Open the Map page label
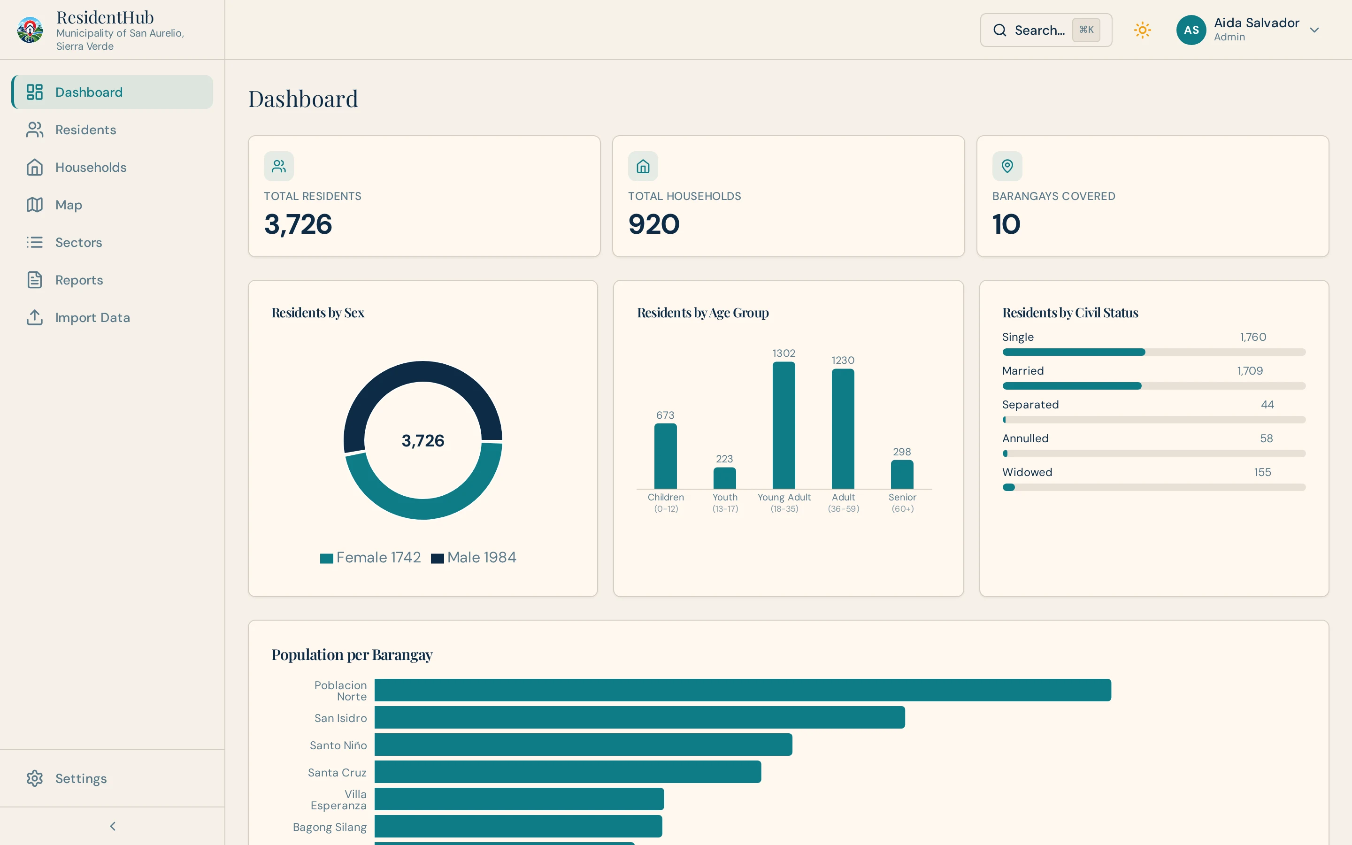This screenshot has height=845, width=1352. click(x=69, y=205)
